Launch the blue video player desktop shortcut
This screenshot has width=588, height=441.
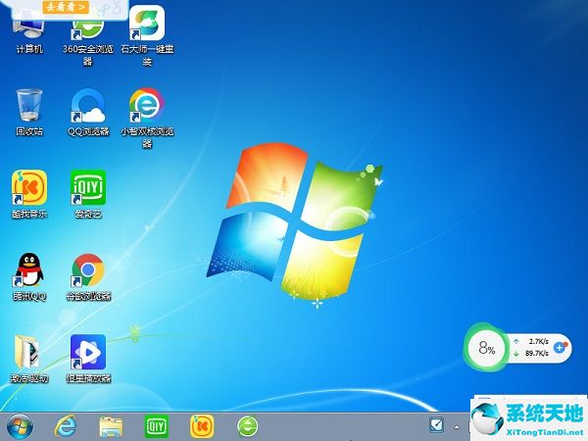click(x=88, y=351)
